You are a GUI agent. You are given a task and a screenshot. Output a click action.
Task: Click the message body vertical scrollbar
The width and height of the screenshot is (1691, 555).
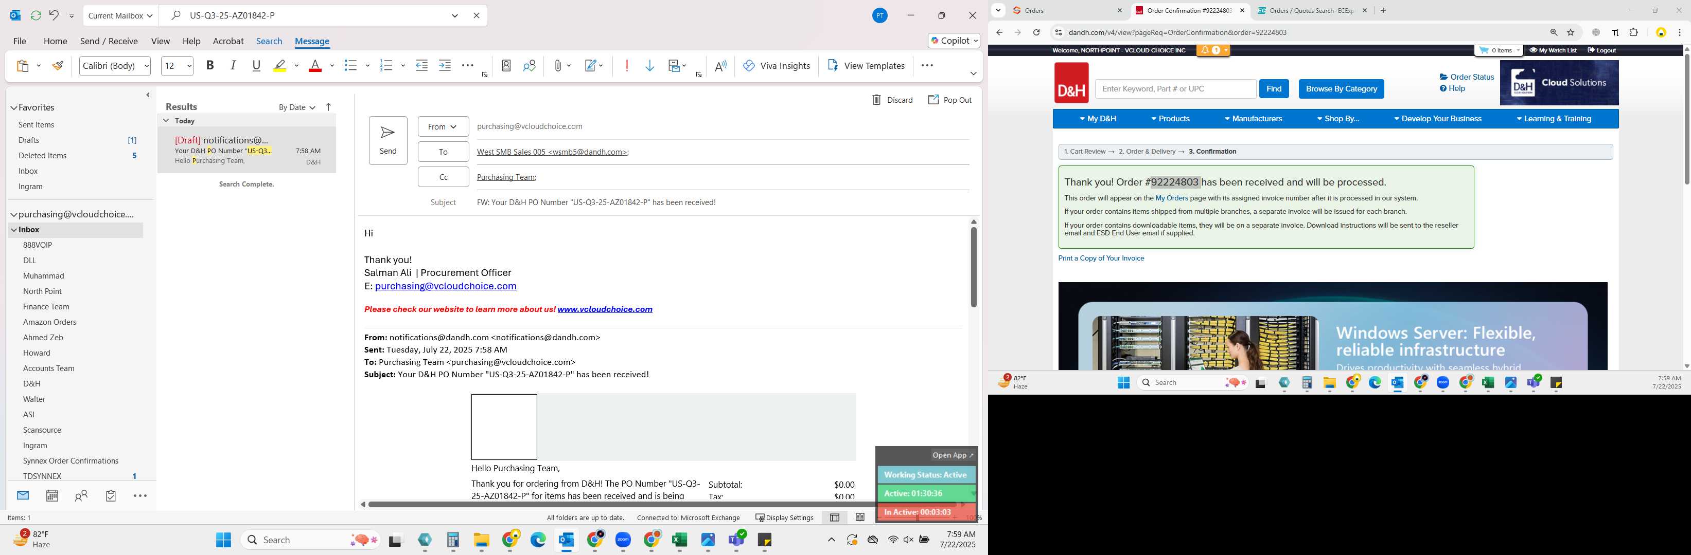click(974, 267)
